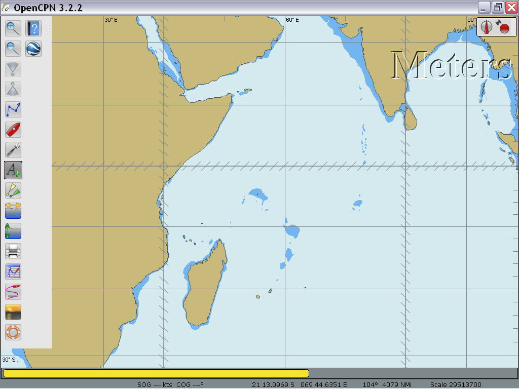The height and width of the screenshot is (389, 519).
Task: Click the Print chart printer icon
Action: [x=13, y=251]
